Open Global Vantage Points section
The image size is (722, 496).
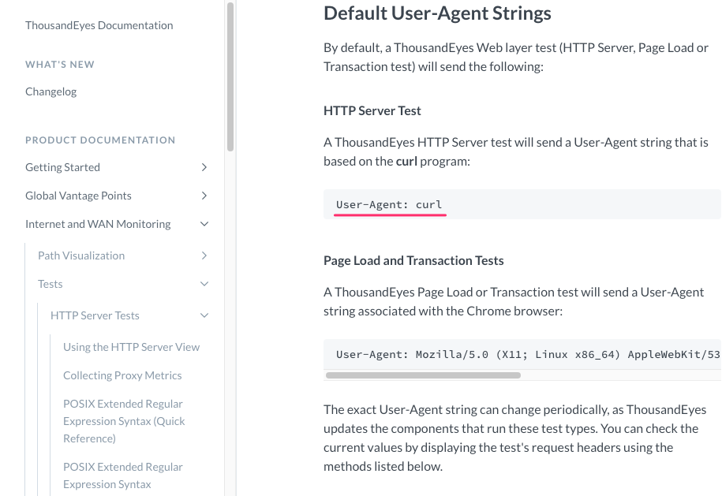click(78, 196)
